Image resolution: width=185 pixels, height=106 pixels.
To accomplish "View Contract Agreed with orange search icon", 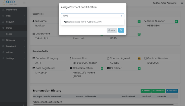I will [139, 59].
